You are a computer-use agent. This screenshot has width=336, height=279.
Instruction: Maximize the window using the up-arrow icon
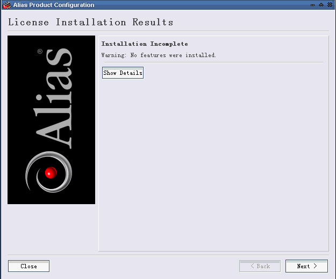pyautogui.click(x=321, y=5)
